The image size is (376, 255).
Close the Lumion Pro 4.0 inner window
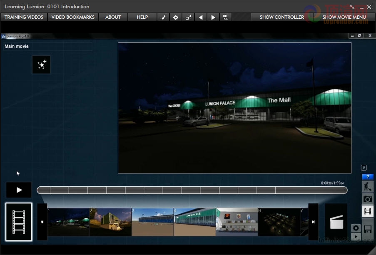(370, 36)
